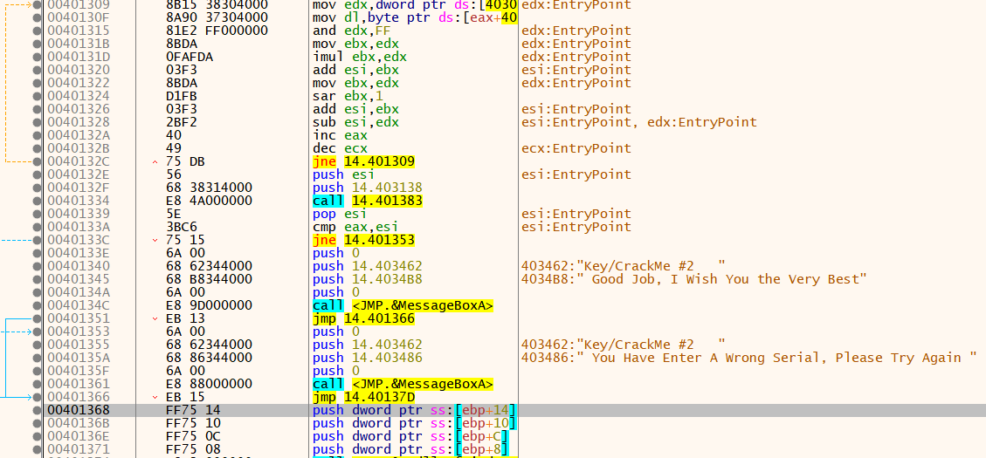The image size is (986, 458).
Task: Click instruction sub esi,edx
Action: [x=356, y=122]
